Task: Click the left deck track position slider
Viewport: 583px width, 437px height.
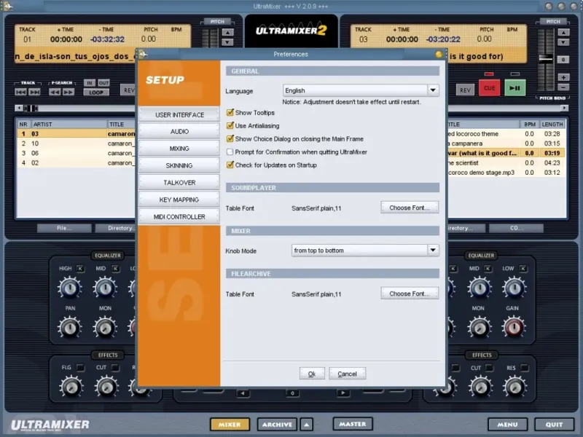Action: tap(31, 108)
